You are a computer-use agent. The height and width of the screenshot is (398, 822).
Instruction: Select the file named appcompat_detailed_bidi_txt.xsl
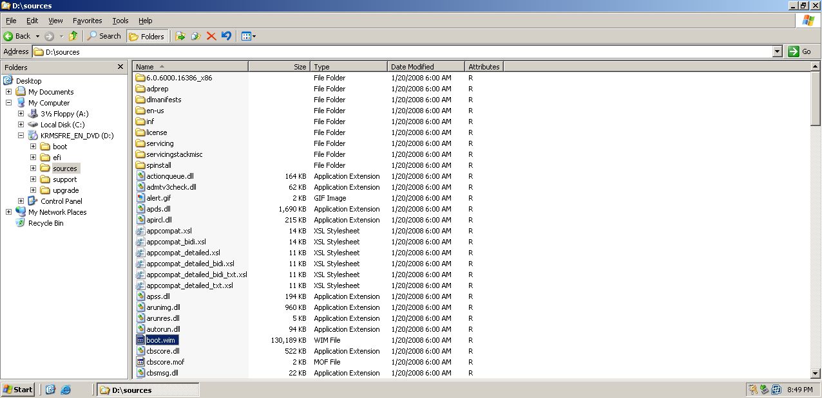tap(196, 275)
